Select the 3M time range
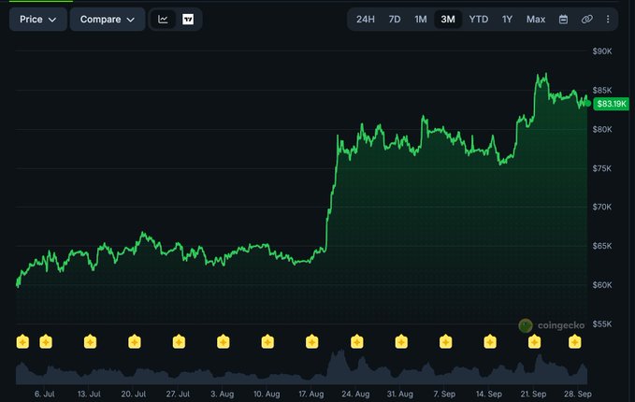The height and width of the screenshot is (402, 635). [x=448, y=20]
